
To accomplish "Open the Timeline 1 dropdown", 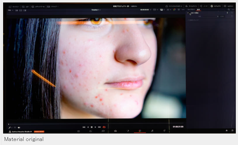I will coord(96,10).
